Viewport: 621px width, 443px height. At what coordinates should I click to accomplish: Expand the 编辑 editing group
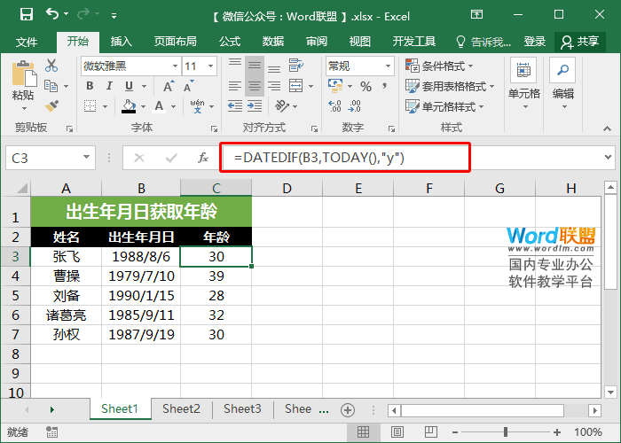(x=562, y=83)
